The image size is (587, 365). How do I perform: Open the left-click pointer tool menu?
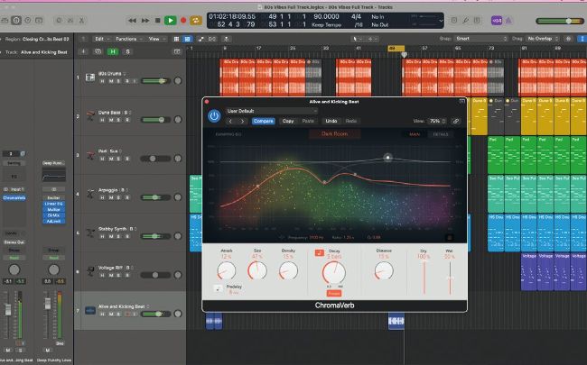[357, 39]
